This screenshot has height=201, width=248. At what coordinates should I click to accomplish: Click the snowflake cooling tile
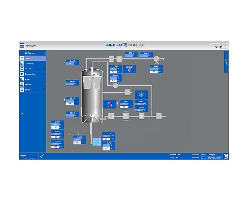coord(141,95)
